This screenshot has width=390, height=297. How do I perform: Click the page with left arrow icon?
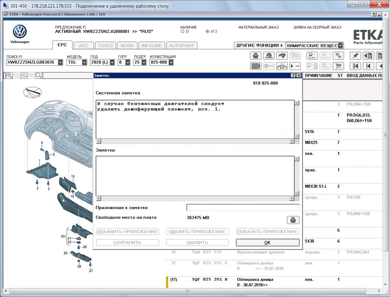[x=368, y=56]
